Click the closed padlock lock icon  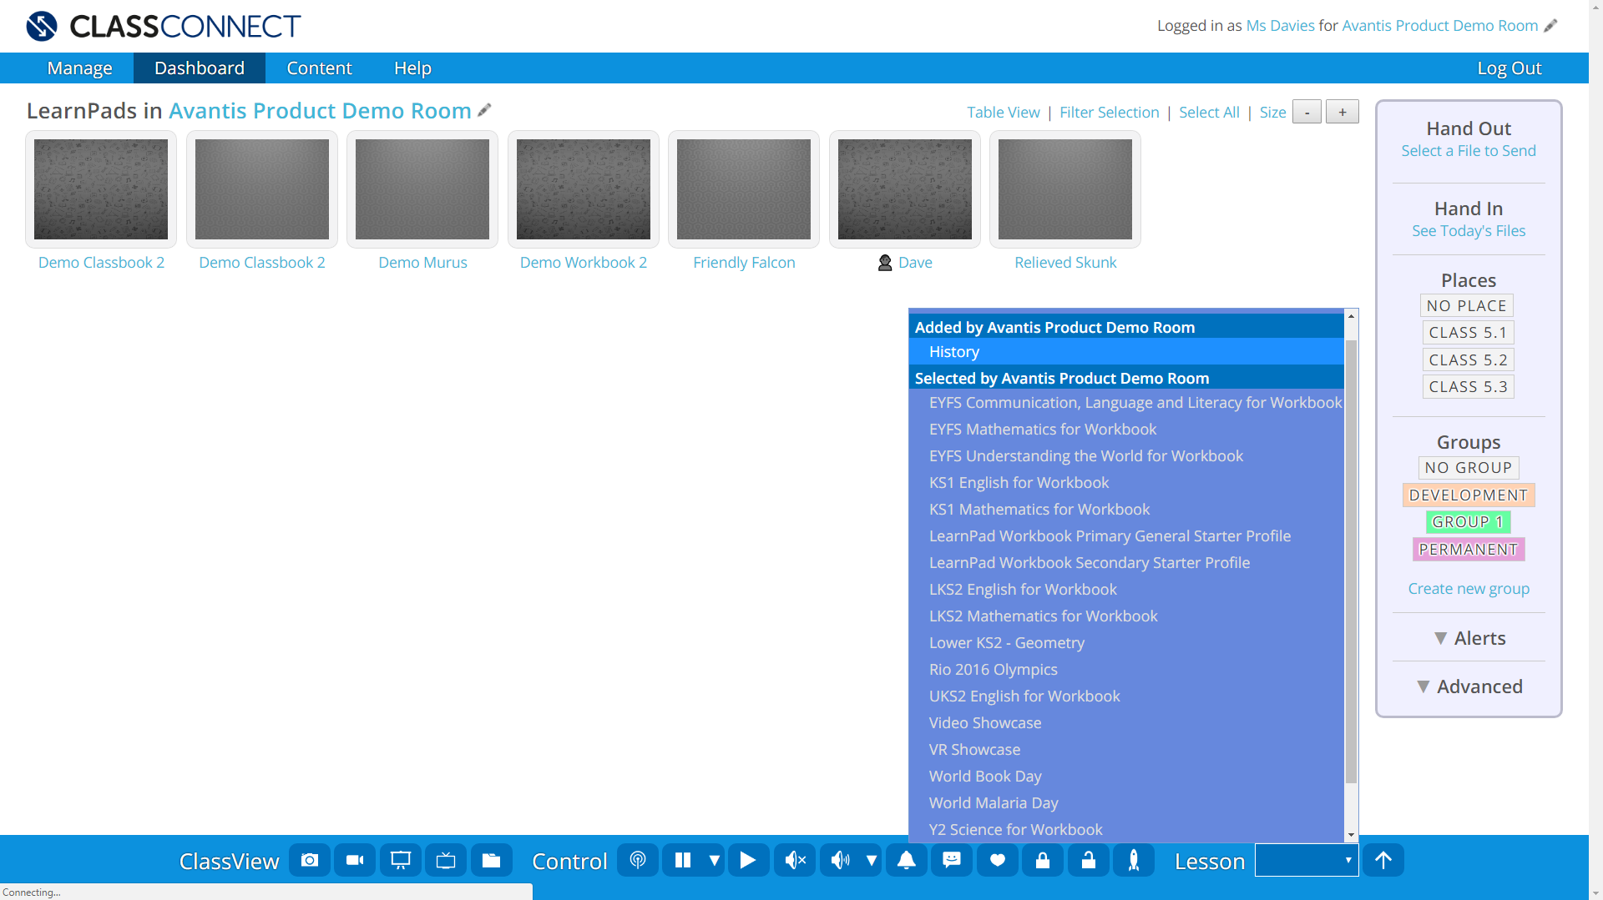point(1043,860)
